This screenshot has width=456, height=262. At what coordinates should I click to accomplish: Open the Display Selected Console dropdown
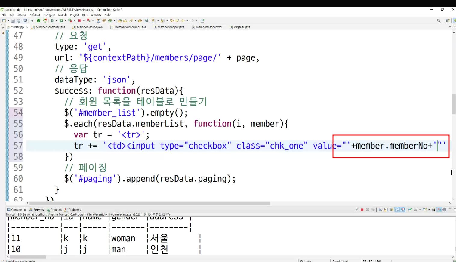click(420, 210)
